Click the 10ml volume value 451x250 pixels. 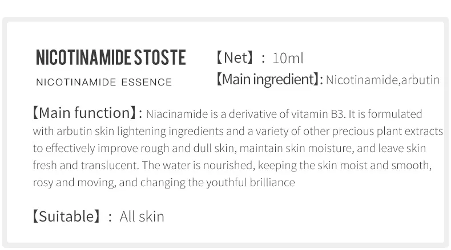point(288,58)
